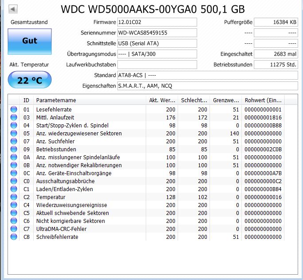Click status icon of Geräte-Einschaltvorgänge row
This screenshot has width=303, height=280.
[14, 173]
